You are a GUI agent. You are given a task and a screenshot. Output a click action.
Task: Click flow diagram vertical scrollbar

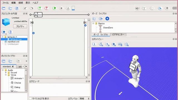[x=89, y=47]
